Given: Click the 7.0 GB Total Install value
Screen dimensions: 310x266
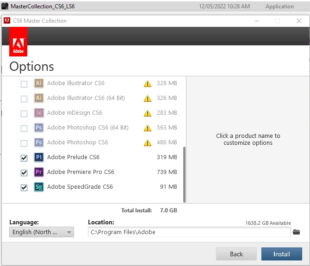Looking at the screenshot, I should pyautogui.click(x=168, y=210).
